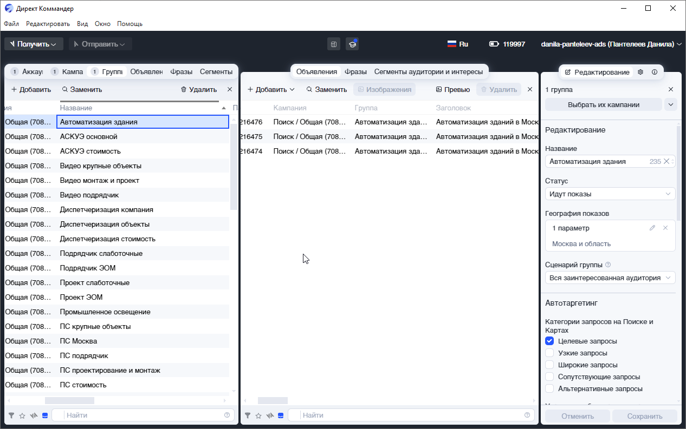686x429 pixels.
Task: Open the 'Отправить' dropdown button
Action: tap(100, 44)
